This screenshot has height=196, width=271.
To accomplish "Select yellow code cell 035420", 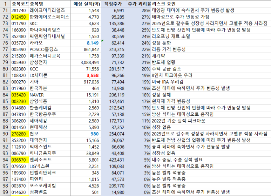I will [x=20, y=95].
